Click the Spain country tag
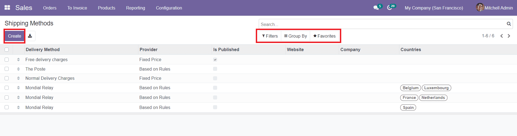Screen dimensions: 517x136 [408, 108]
